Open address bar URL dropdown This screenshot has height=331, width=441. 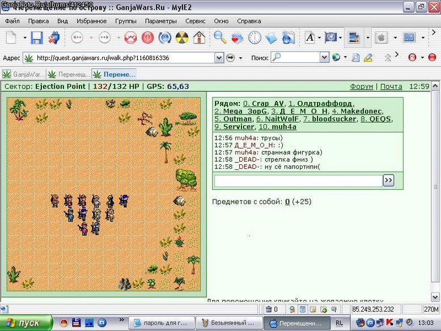219,58
